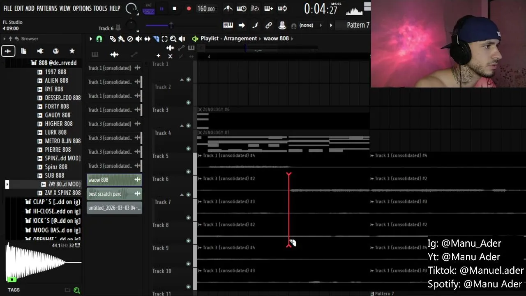Viewport: 526px width, 296px height.
Task: Toggle the playlist snap magnet
Action: pos(99,39)
